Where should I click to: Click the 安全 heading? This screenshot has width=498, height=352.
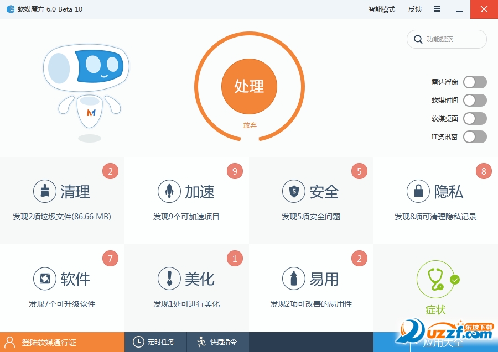click(324, 192)
